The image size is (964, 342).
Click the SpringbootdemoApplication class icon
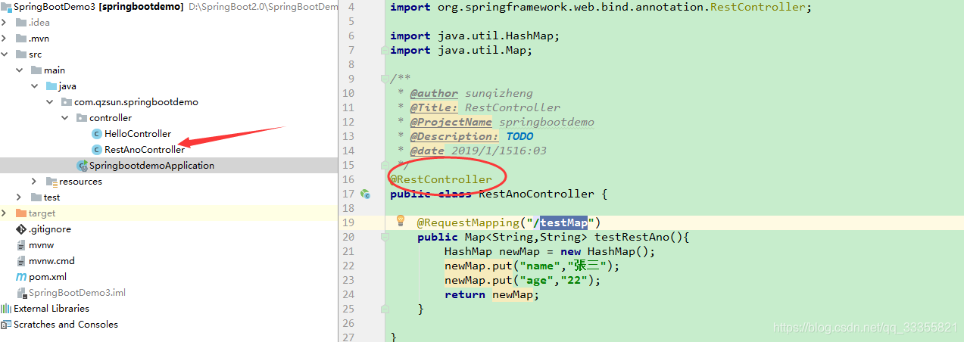[x=82, y=166]
